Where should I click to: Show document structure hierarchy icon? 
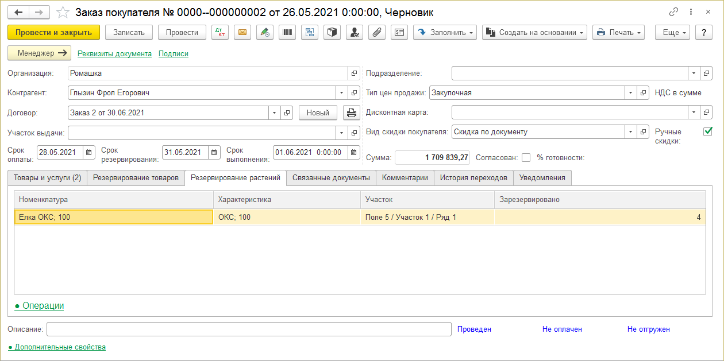(310, 33)
